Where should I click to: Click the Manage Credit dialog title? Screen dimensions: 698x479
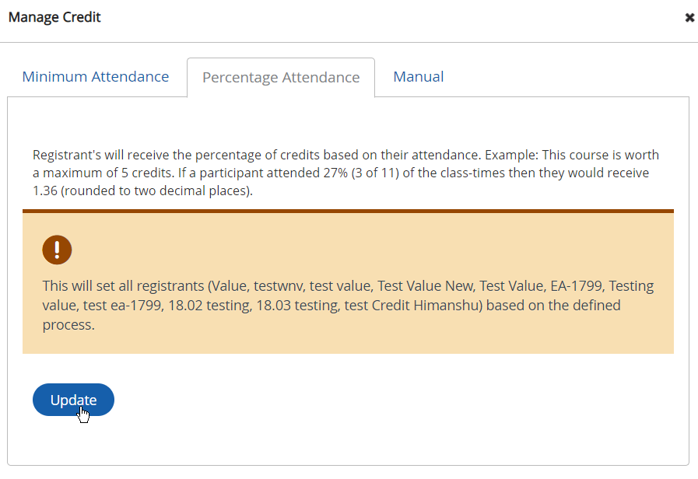click(54, 16)
